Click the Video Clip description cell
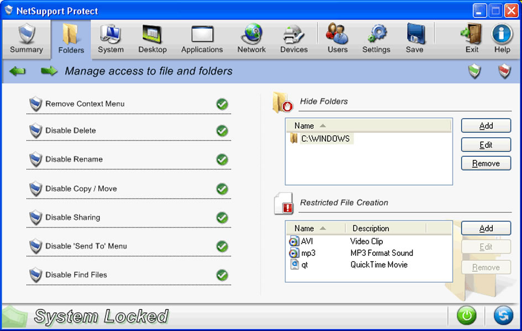Viewport: 522px width, 331px height. 367,241
